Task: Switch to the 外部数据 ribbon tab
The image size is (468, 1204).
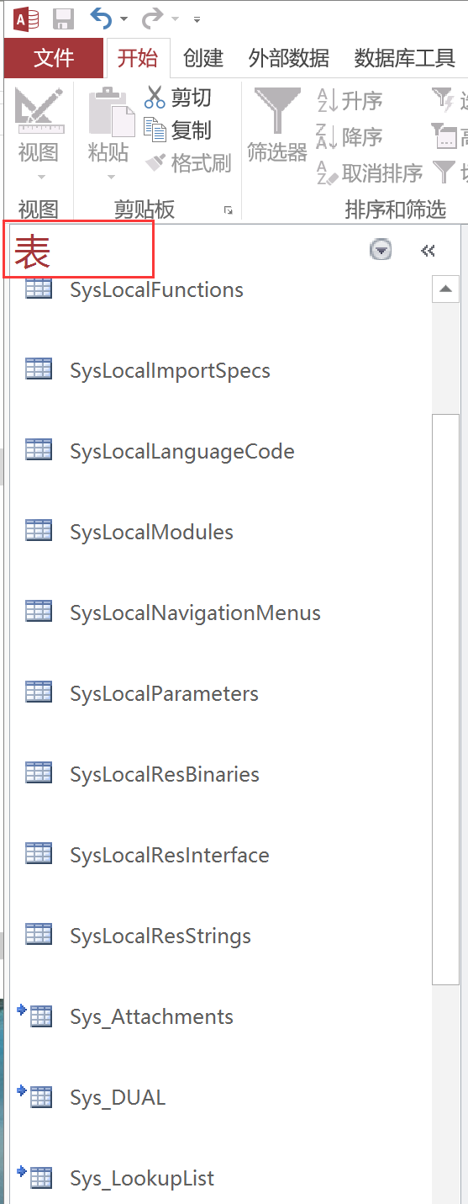Action: coord(289,57)
